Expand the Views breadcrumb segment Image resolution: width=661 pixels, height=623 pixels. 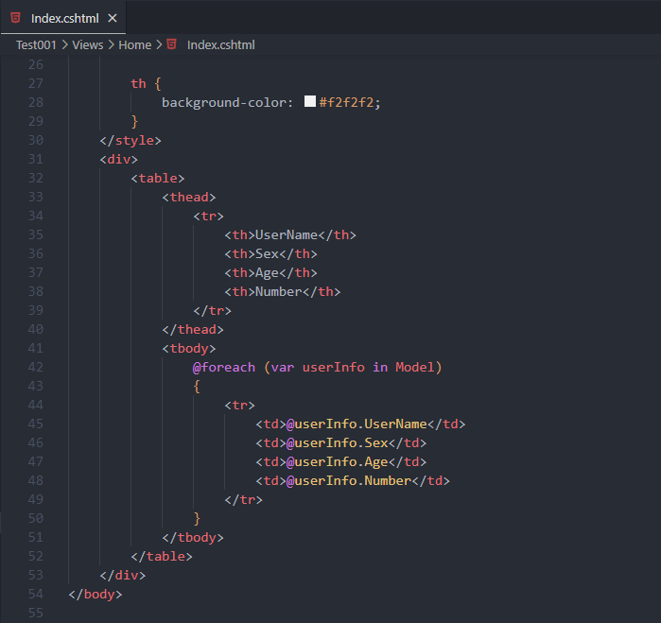tap(88, 44)
